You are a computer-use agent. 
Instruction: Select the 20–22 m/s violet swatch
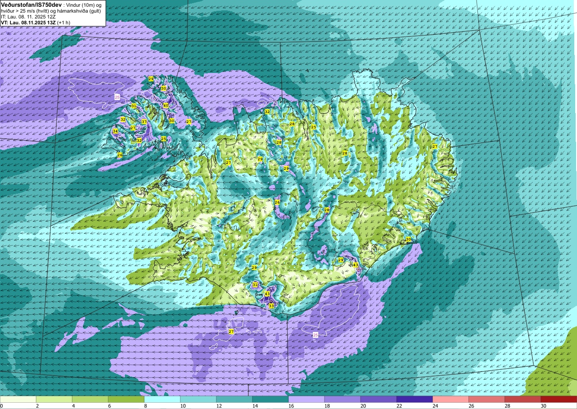pyautogui.click(x=379, y=399)
